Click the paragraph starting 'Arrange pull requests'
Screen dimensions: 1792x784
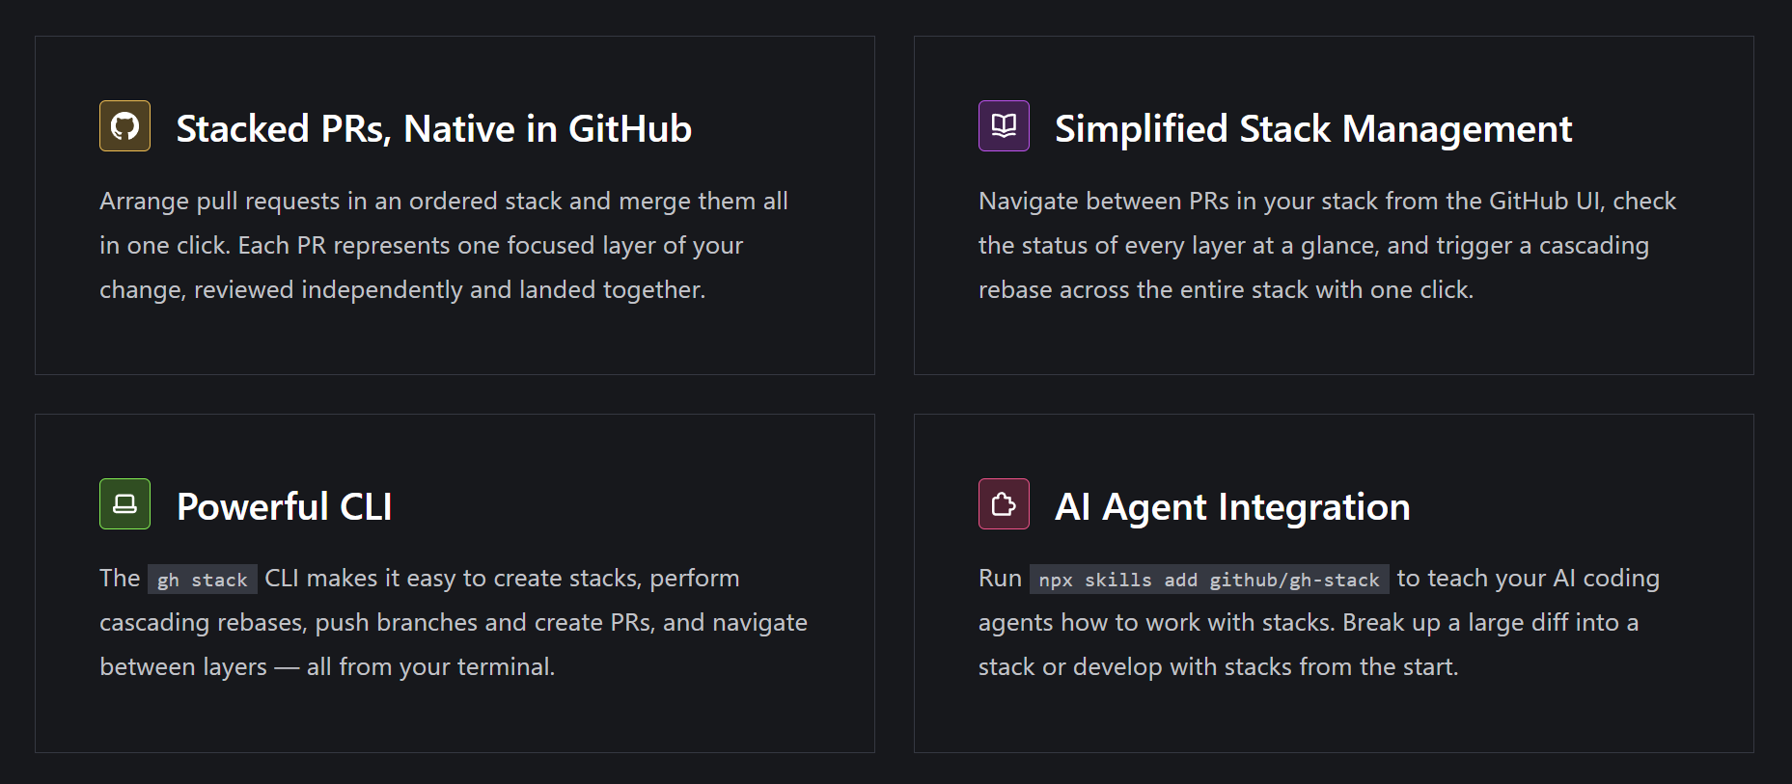click(x=444, y=245)
